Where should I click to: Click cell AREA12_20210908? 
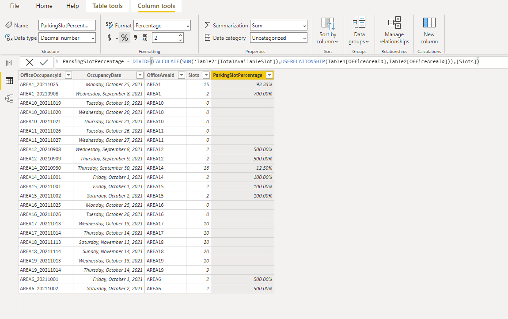[45, 149]
